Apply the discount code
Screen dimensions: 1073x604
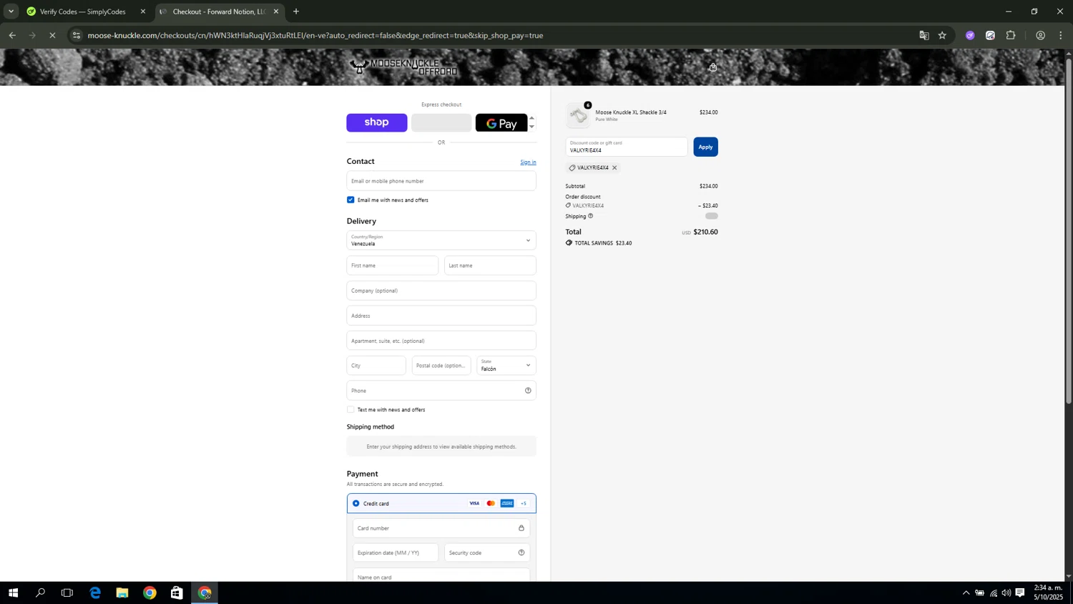705,147
